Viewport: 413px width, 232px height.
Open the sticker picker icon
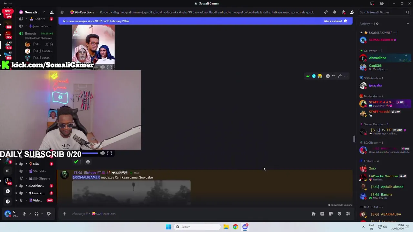(x=331, y=214)
